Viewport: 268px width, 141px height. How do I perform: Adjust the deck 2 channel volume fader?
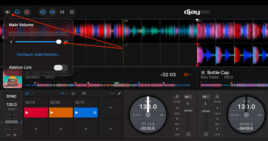coord(206,111)
